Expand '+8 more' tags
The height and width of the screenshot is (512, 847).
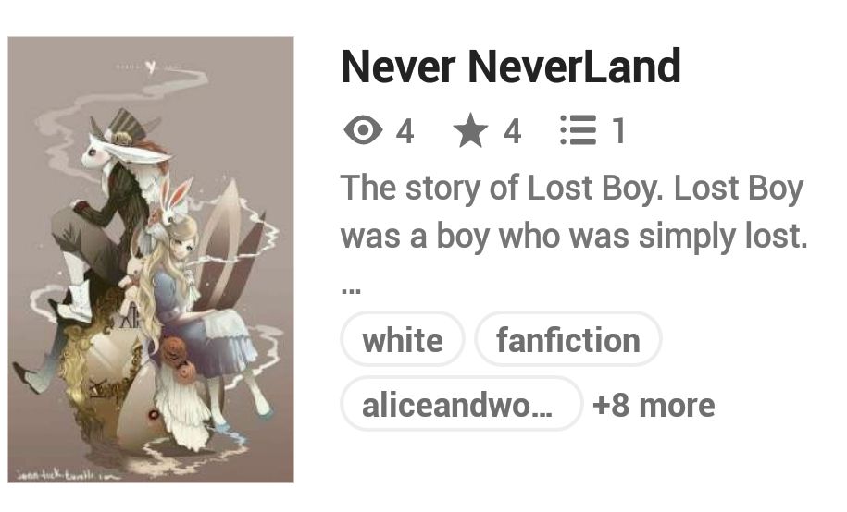[x=654, y=405]
